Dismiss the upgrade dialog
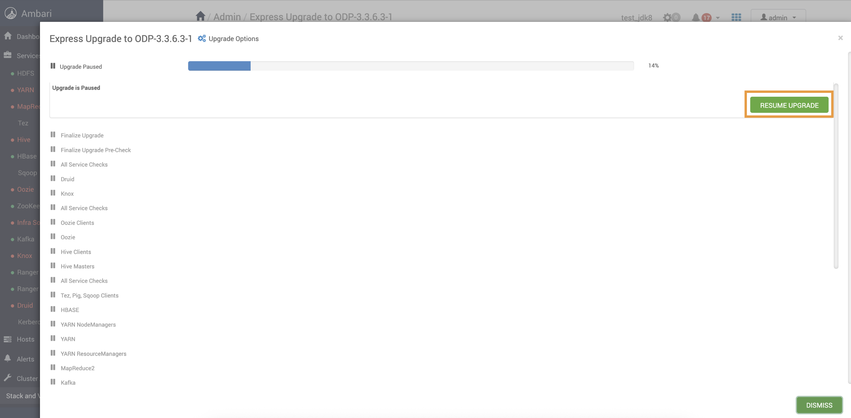The height and width of the screenshot is (418, 851). [819, 405]
